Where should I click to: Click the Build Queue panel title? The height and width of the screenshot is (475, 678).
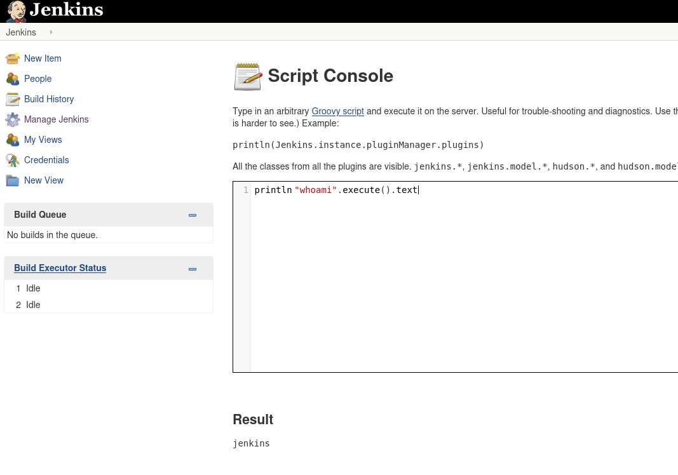(40, 215)
